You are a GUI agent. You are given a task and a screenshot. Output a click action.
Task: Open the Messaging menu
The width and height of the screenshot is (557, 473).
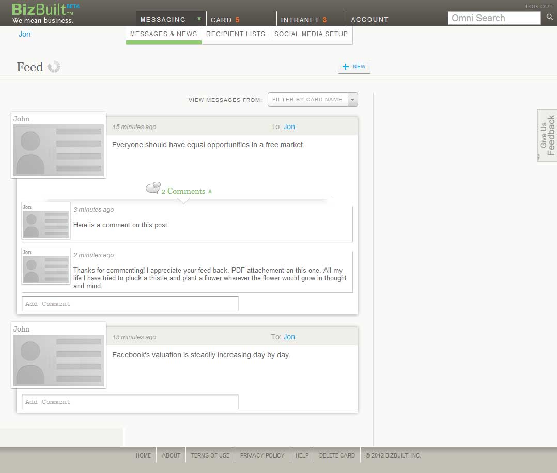click(163, 20)
